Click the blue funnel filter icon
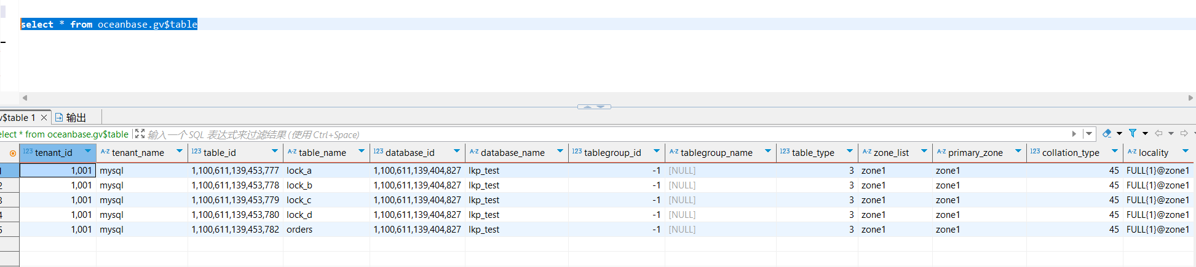 click(x=1133, y=133)
